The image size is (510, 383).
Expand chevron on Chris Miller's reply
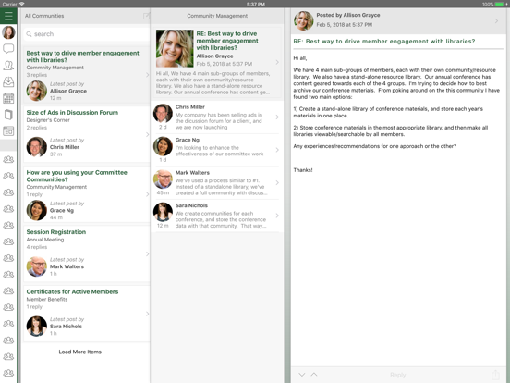[277, 117]
